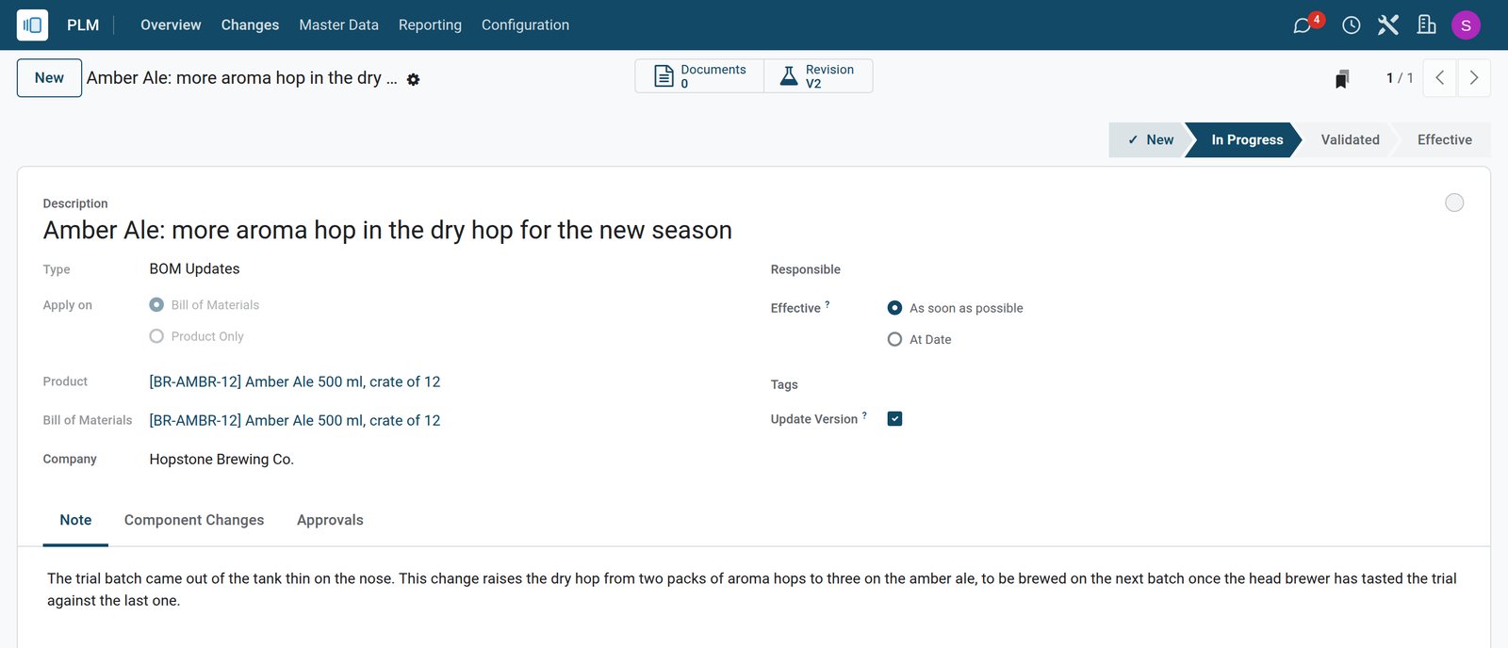Toggle the Update Version checkbox
1508x648 pixels.
(894, 419)
